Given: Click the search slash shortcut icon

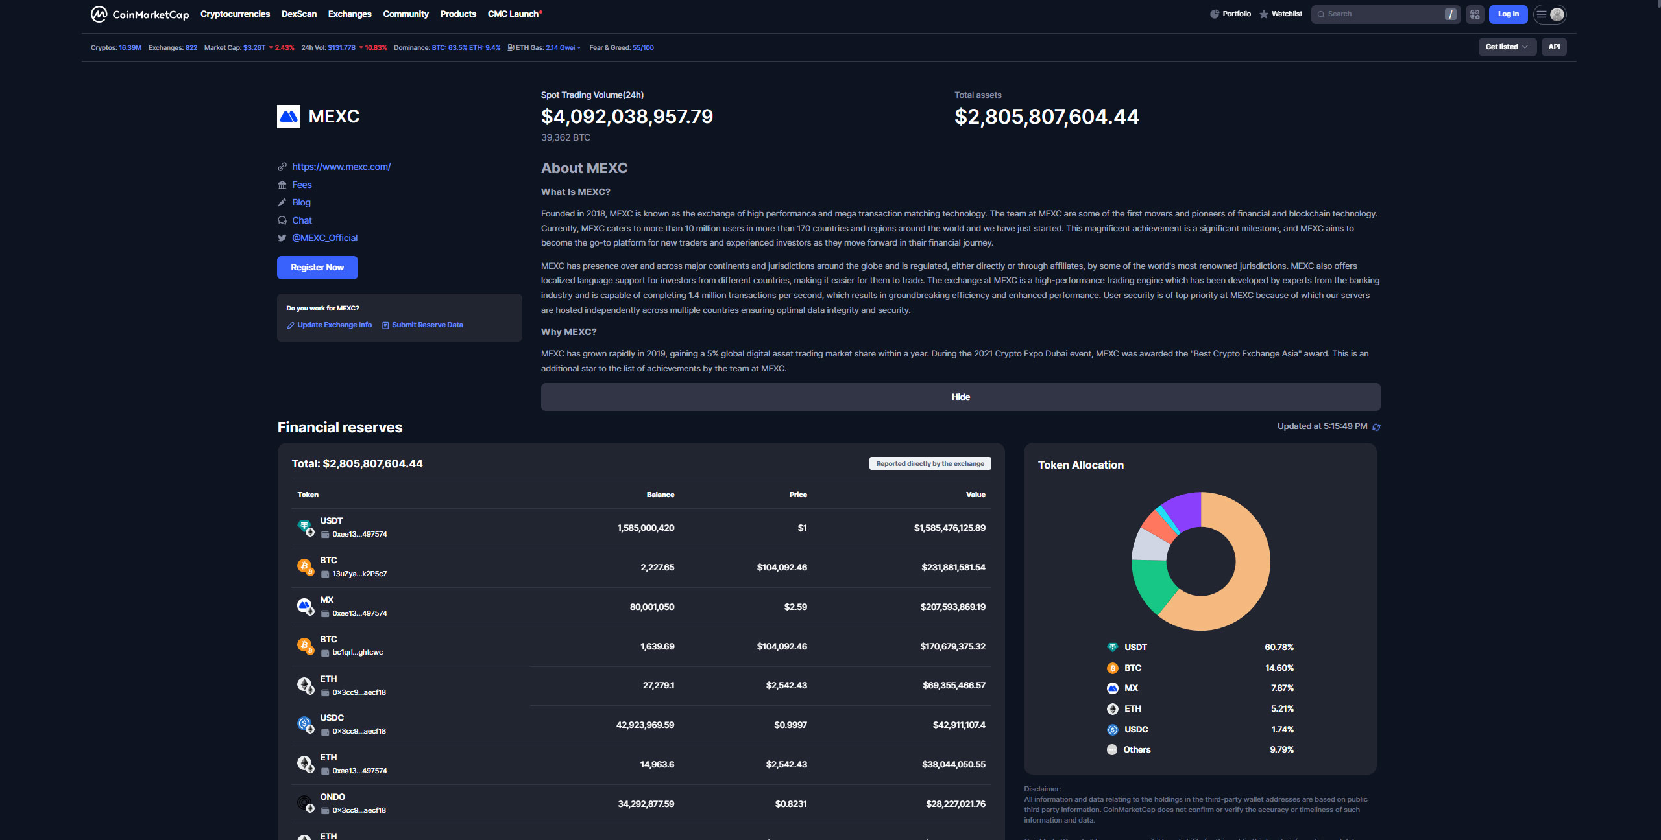Looking at the screenshot, I should pos(1450,14).
